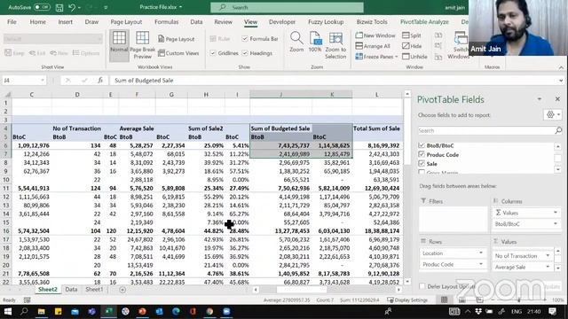The image size is (568, 319).
Task: Click the Save icon in title bar
Action: 59,7
